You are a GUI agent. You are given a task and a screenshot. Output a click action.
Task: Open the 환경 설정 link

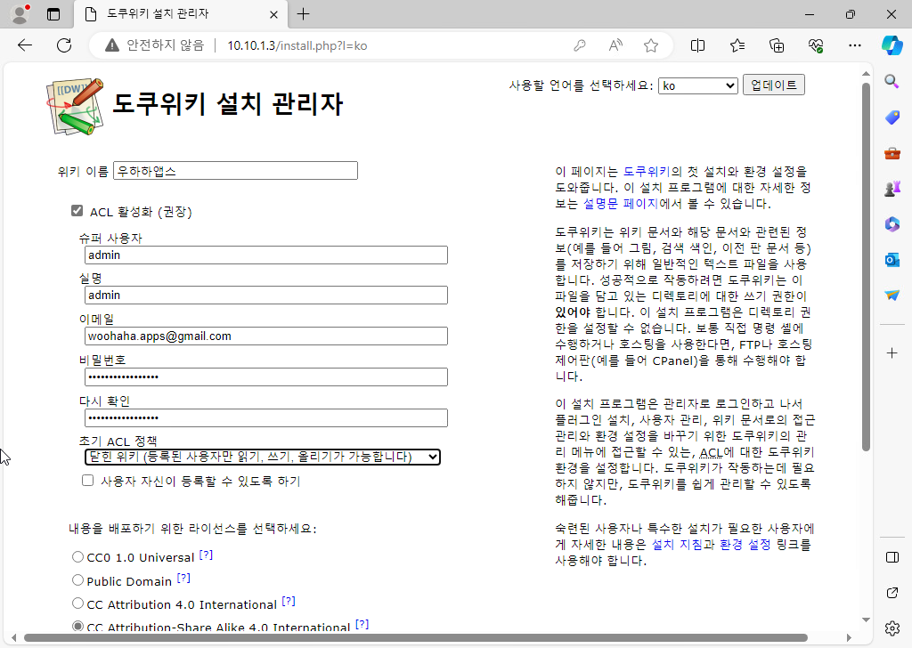point(745,545)
